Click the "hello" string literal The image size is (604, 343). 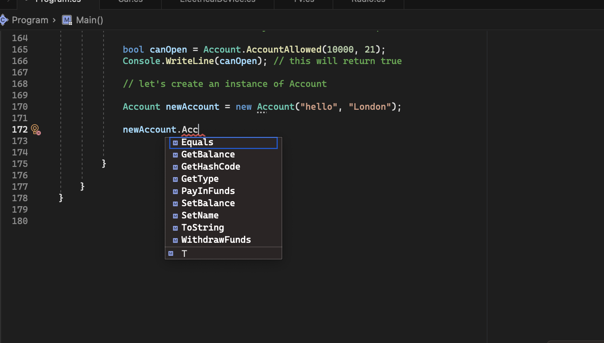(319, 107)
